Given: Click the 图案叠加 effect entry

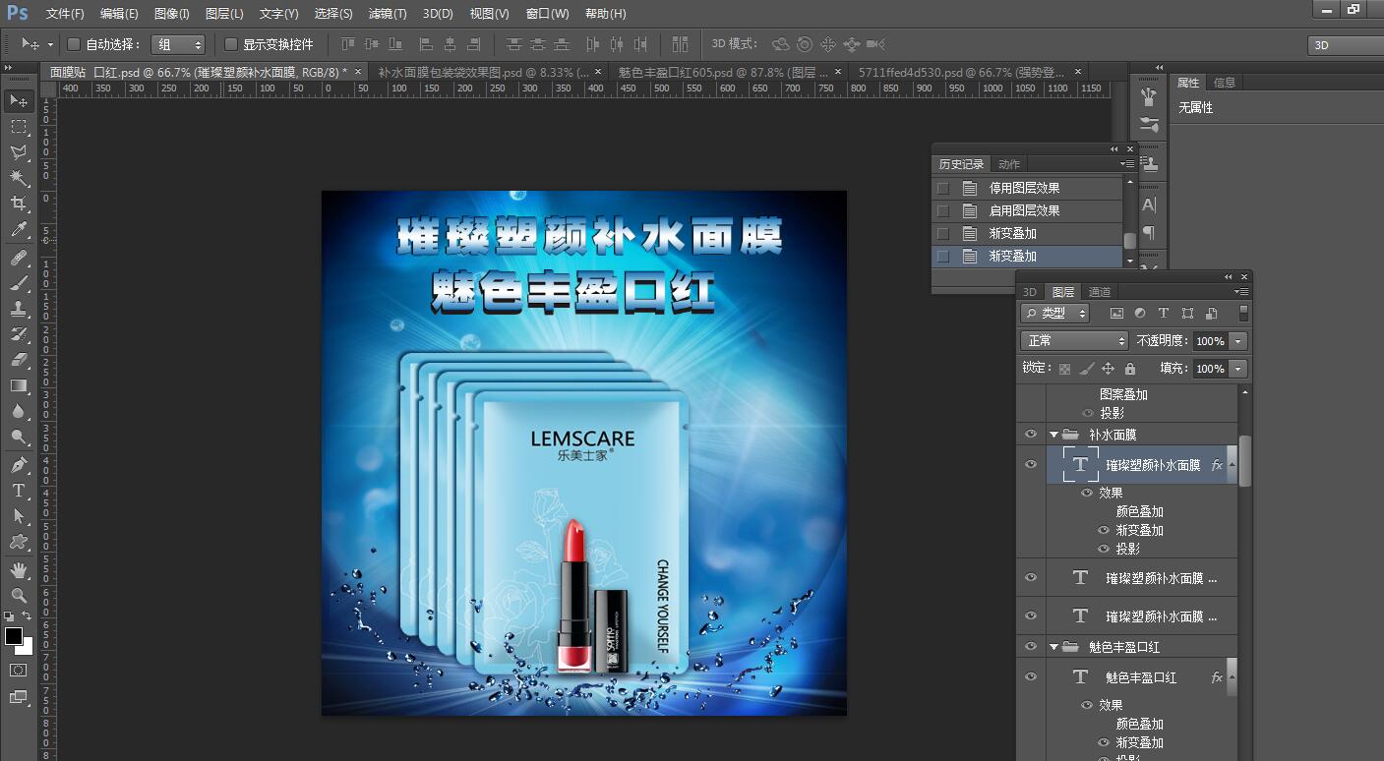Looking at the screenshot, I should (1123, 394).
